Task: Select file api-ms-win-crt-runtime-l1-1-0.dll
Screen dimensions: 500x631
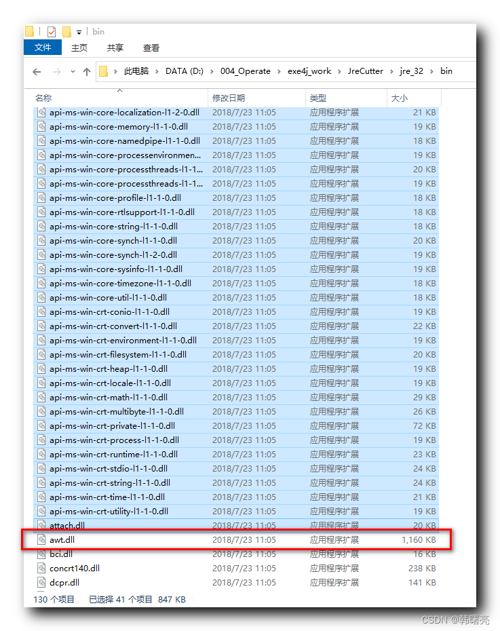Action: [x=236, y=455]
